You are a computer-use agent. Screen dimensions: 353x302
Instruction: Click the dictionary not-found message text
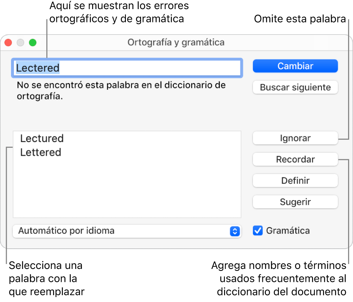pyautogui.click(x=121, y=90)
